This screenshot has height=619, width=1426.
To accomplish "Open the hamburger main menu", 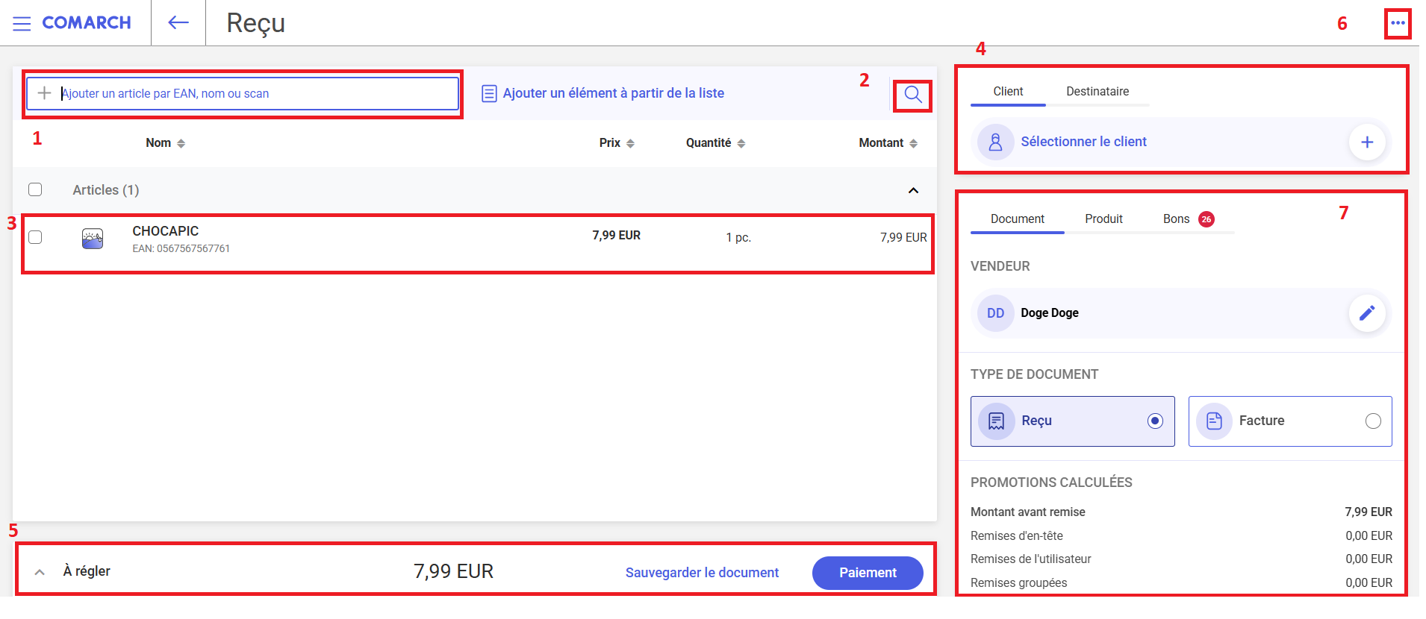I will point(22,23).
